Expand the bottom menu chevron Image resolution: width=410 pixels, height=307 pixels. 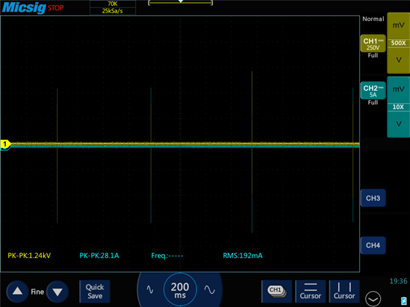(x=374, y=298)
